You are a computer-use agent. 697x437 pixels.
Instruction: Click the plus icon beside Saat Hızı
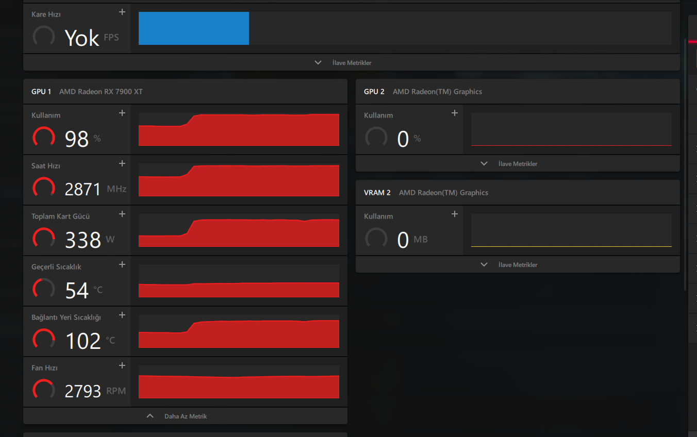coord(122,163)
